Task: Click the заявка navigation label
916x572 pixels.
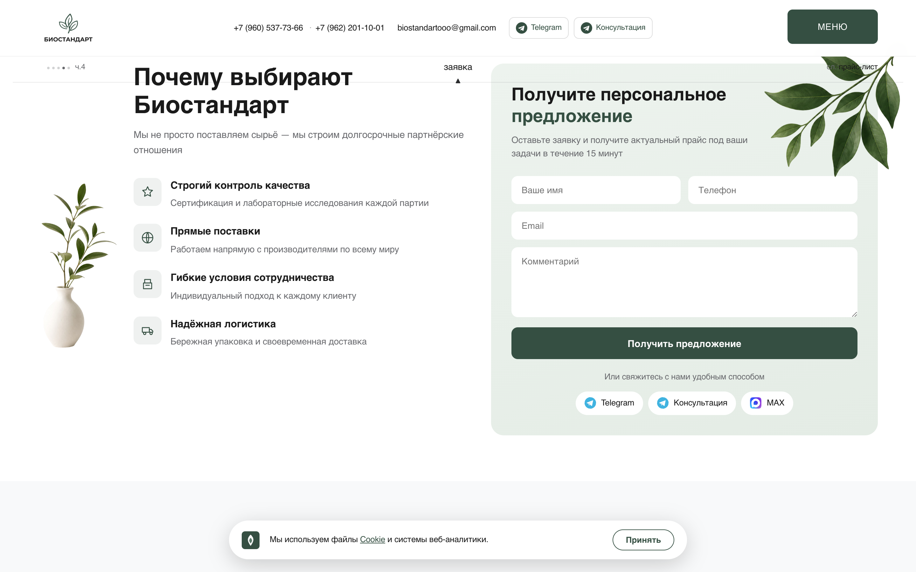Action: point(458,67)
